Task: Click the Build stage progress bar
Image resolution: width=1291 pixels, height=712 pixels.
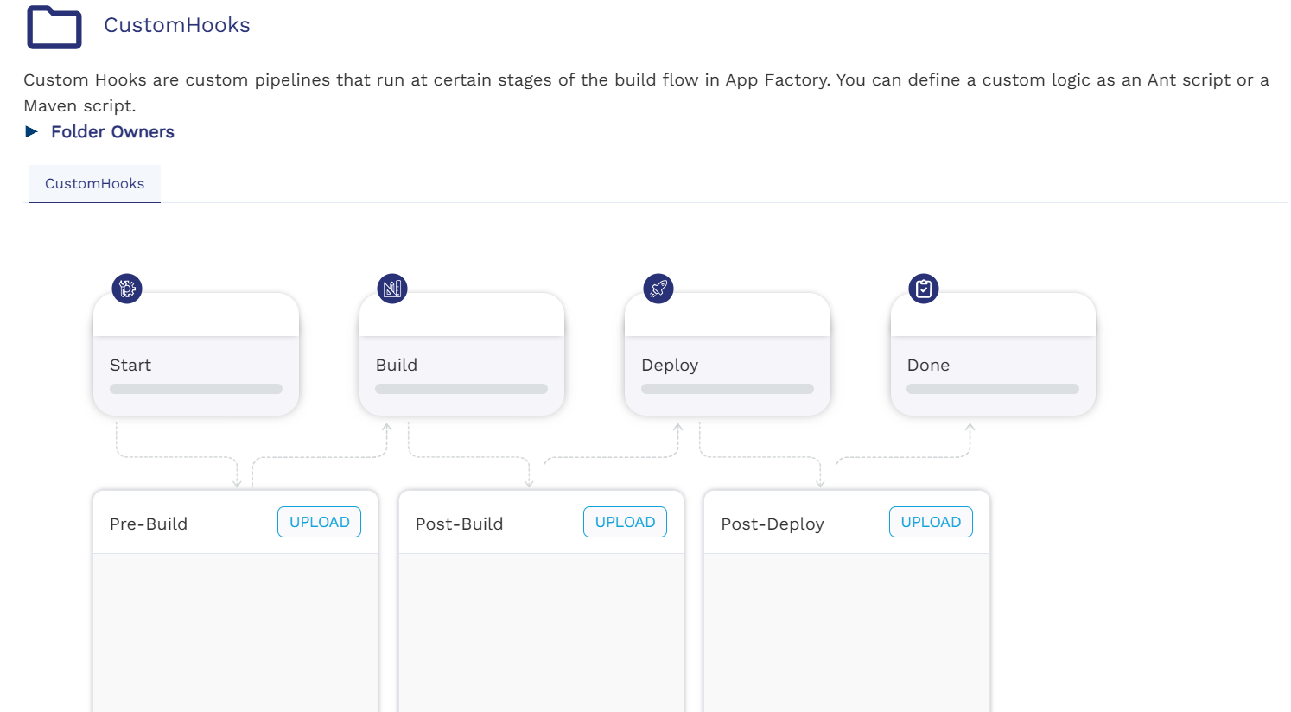Action: [461, 389]
